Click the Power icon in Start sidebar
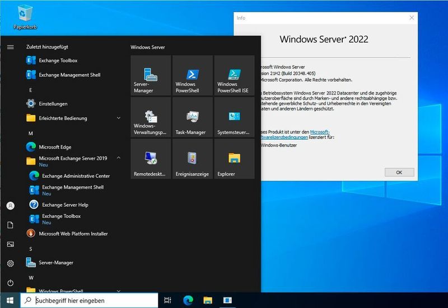Viewport: 448px width, 308px height. click(10, 283)
